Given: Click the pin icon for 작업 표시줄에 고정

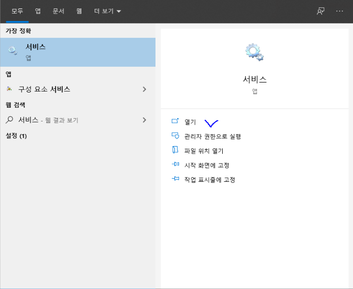Looking at the screenshot, I should coord(175,179).
